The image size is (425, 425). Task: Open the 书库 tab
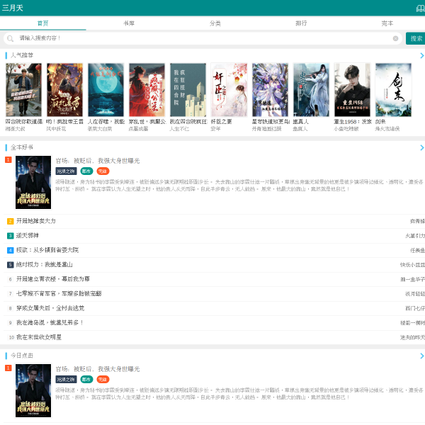coord(129,23)
